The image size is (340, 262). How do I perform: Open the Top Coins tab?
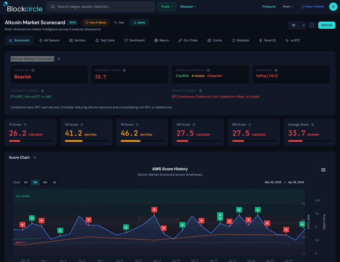(105, 40)
